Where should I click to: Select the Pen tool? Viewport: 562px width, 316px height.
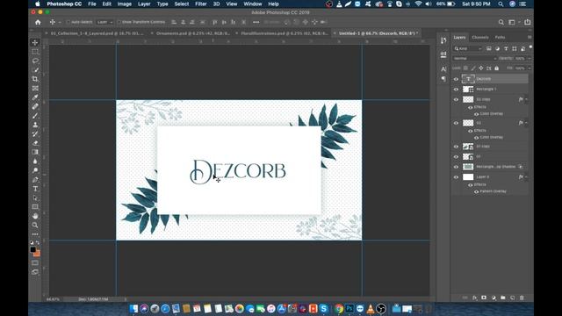[35, 179]
